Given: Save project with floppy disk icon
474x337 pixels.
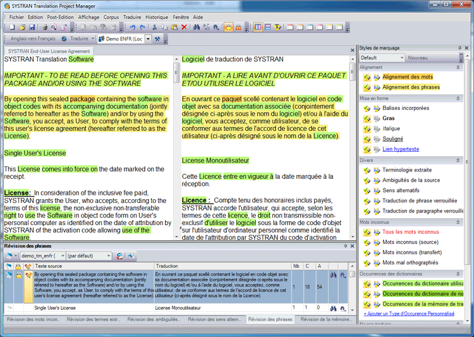Looking at the screenshot, I should [32, 28].
